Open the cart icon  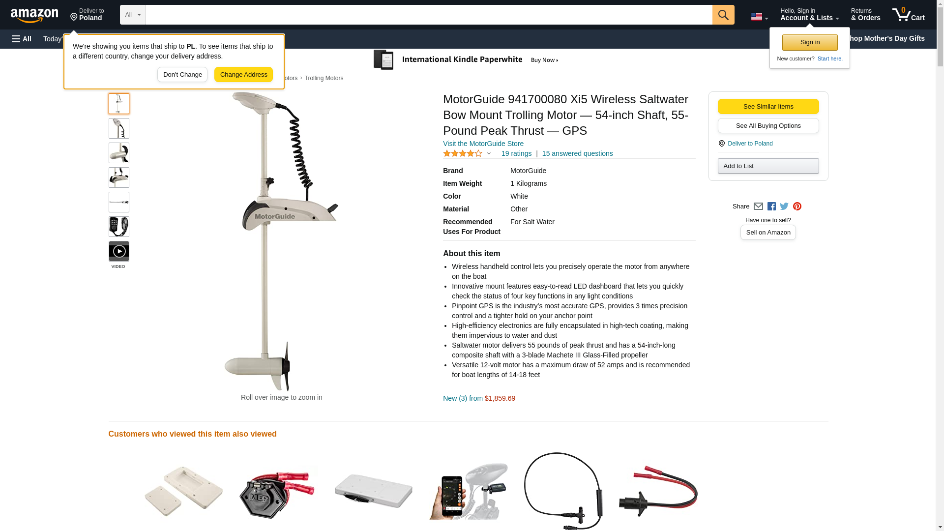(x=908, y=15)
